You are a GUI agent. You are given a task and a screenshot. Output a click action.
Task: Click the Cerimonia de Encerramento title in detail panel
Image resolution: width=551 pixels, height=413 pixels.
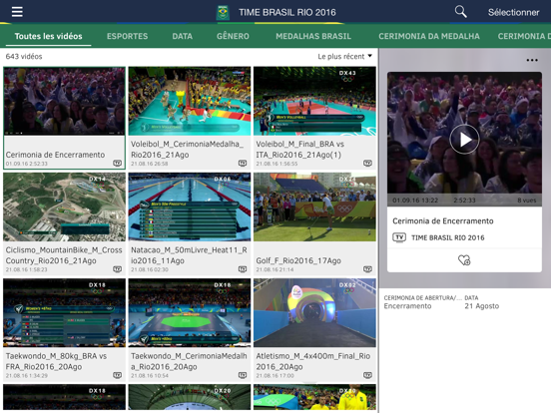[443, 220]
